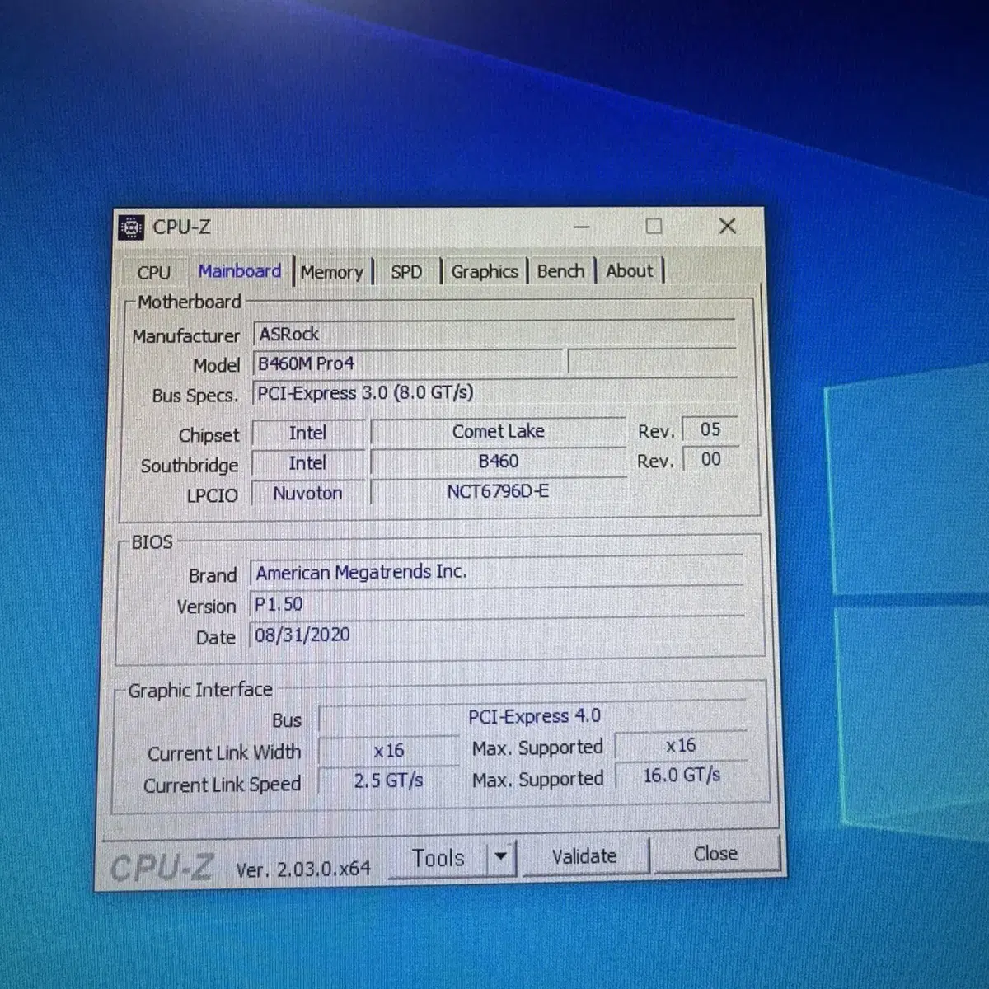Click the Graphic Interface group title
Viewport: 989px width, 989px height.
click(x=200, y=690)
